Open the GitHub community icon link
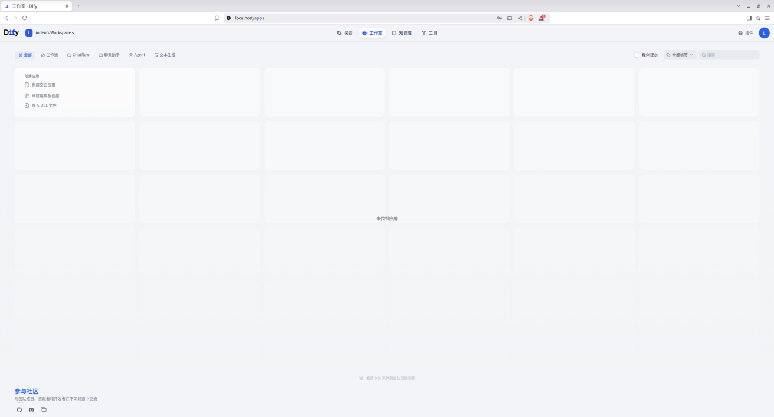 (19, 409)
